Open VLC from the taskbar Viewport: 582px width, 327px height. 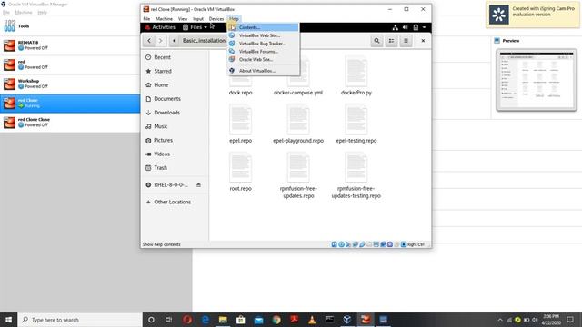[312, 320]
